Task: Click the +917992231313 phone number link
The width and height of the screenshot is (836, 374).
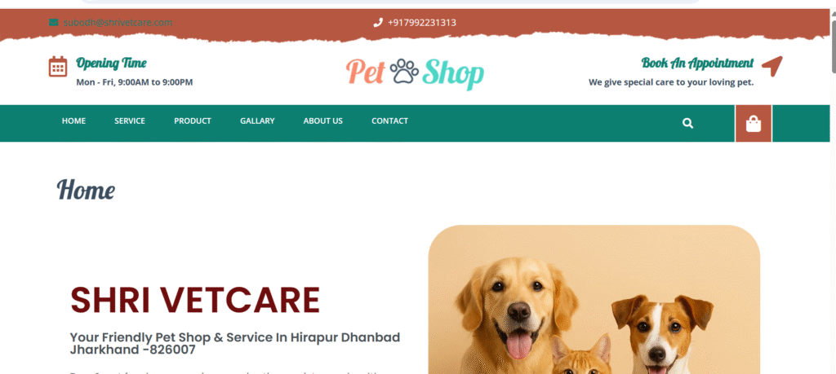Action: 422,22
